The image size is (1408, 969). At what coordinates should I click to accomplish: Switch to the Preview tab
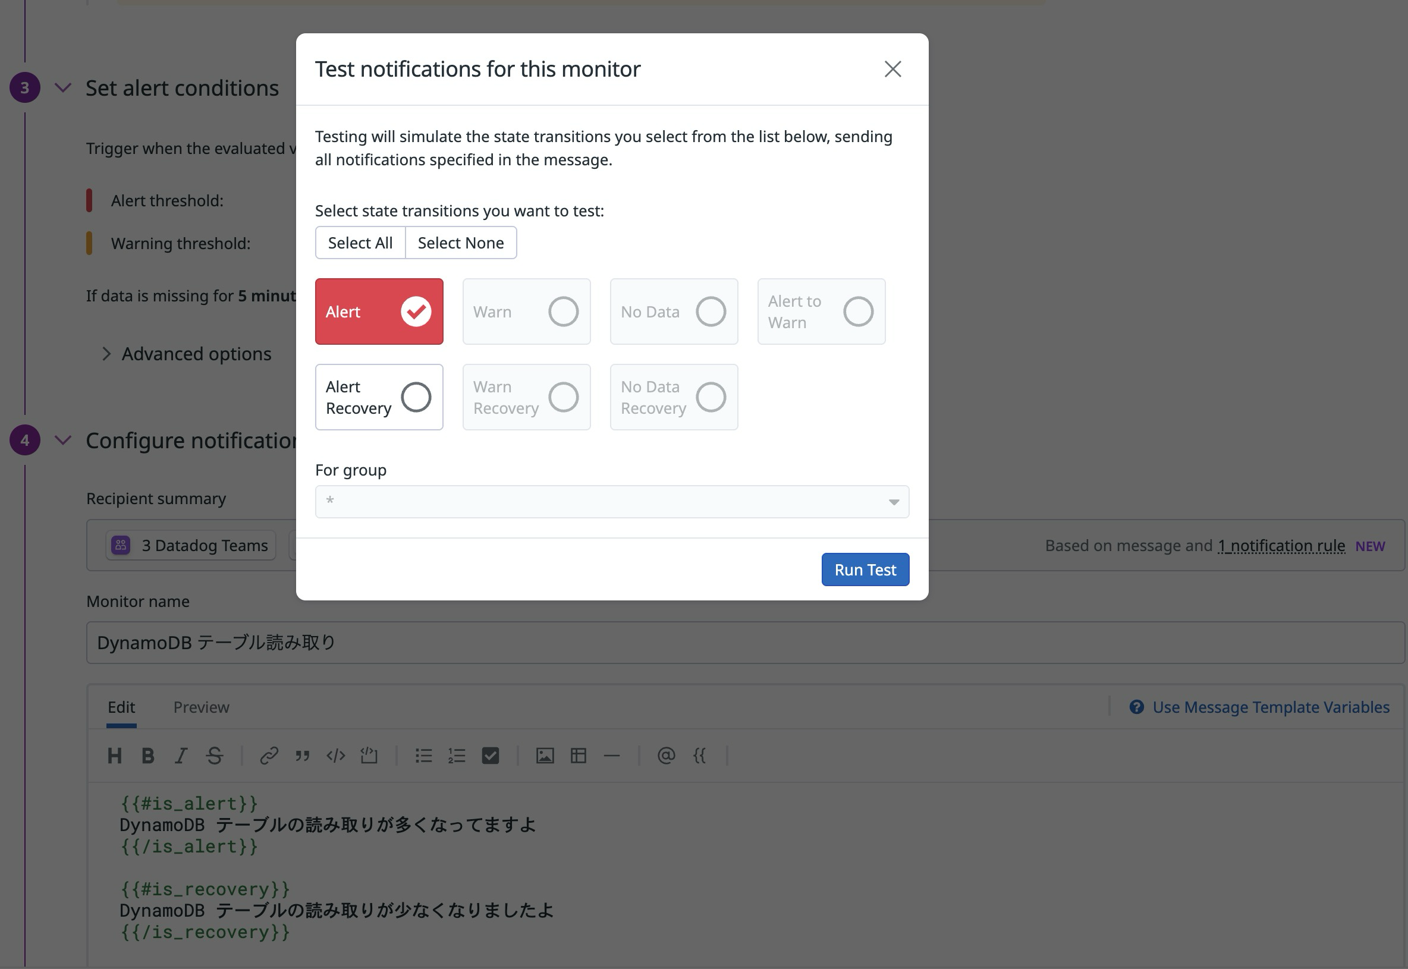coord(202,707)
